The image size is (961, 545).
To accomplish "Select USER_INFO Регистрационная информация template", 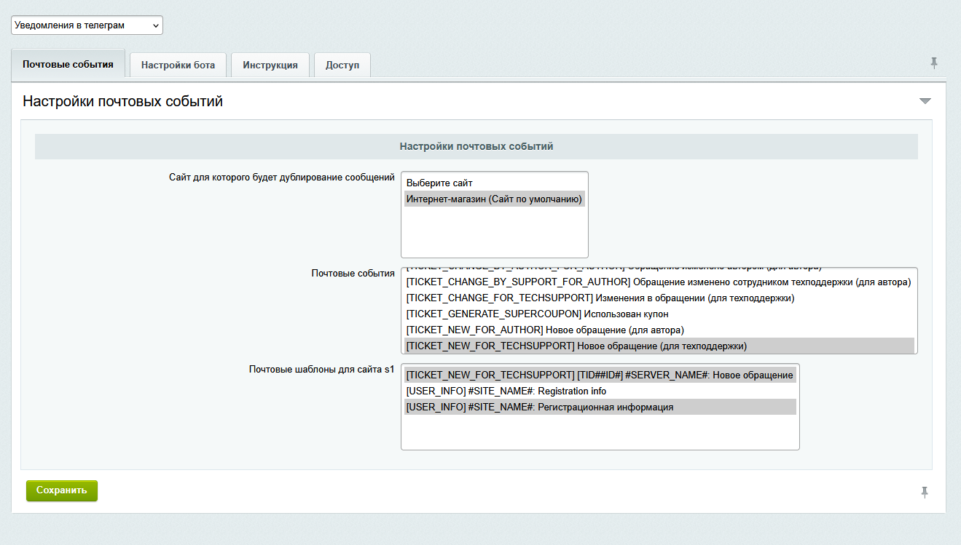I will coord(539,407).
